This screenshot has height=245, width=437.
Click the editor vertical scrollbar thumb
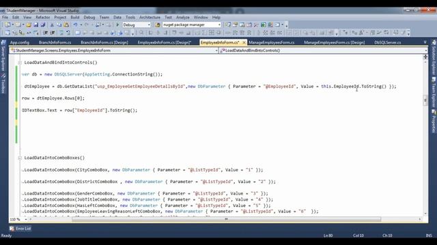[x=425, y=100]
